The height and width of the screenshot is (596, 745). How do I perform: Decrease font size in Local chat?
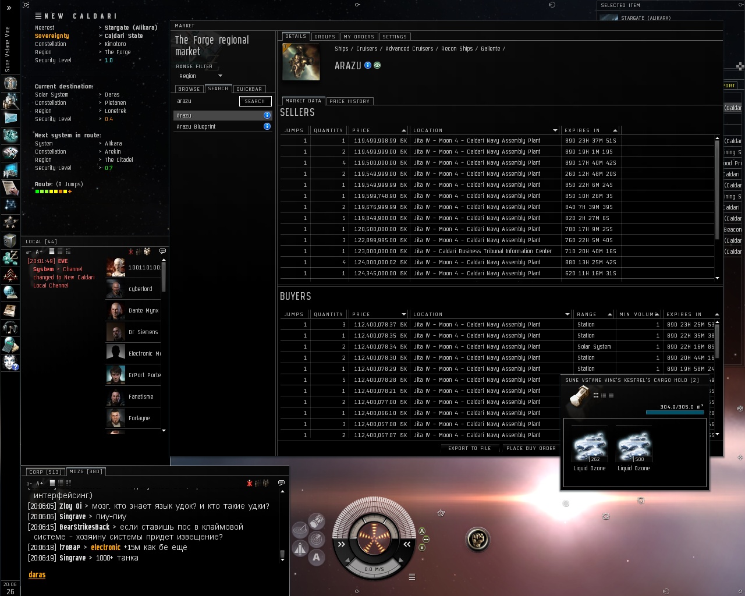coord(29,252)
